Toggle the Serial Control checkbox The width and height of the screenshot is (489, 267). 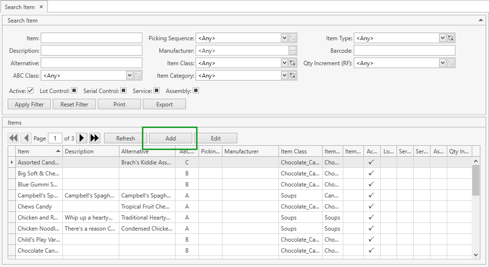[123, 91]
